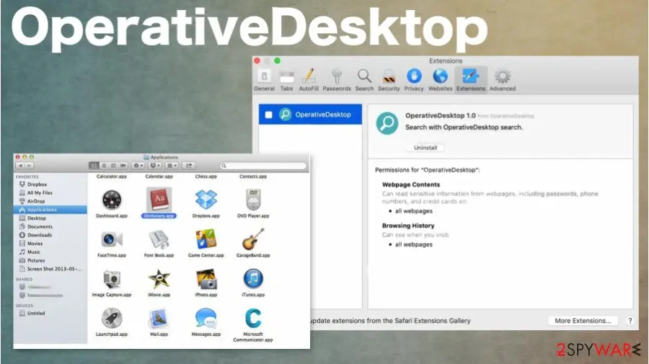
Task: Click the Calculator.app label in Finder
Action: 111,177
